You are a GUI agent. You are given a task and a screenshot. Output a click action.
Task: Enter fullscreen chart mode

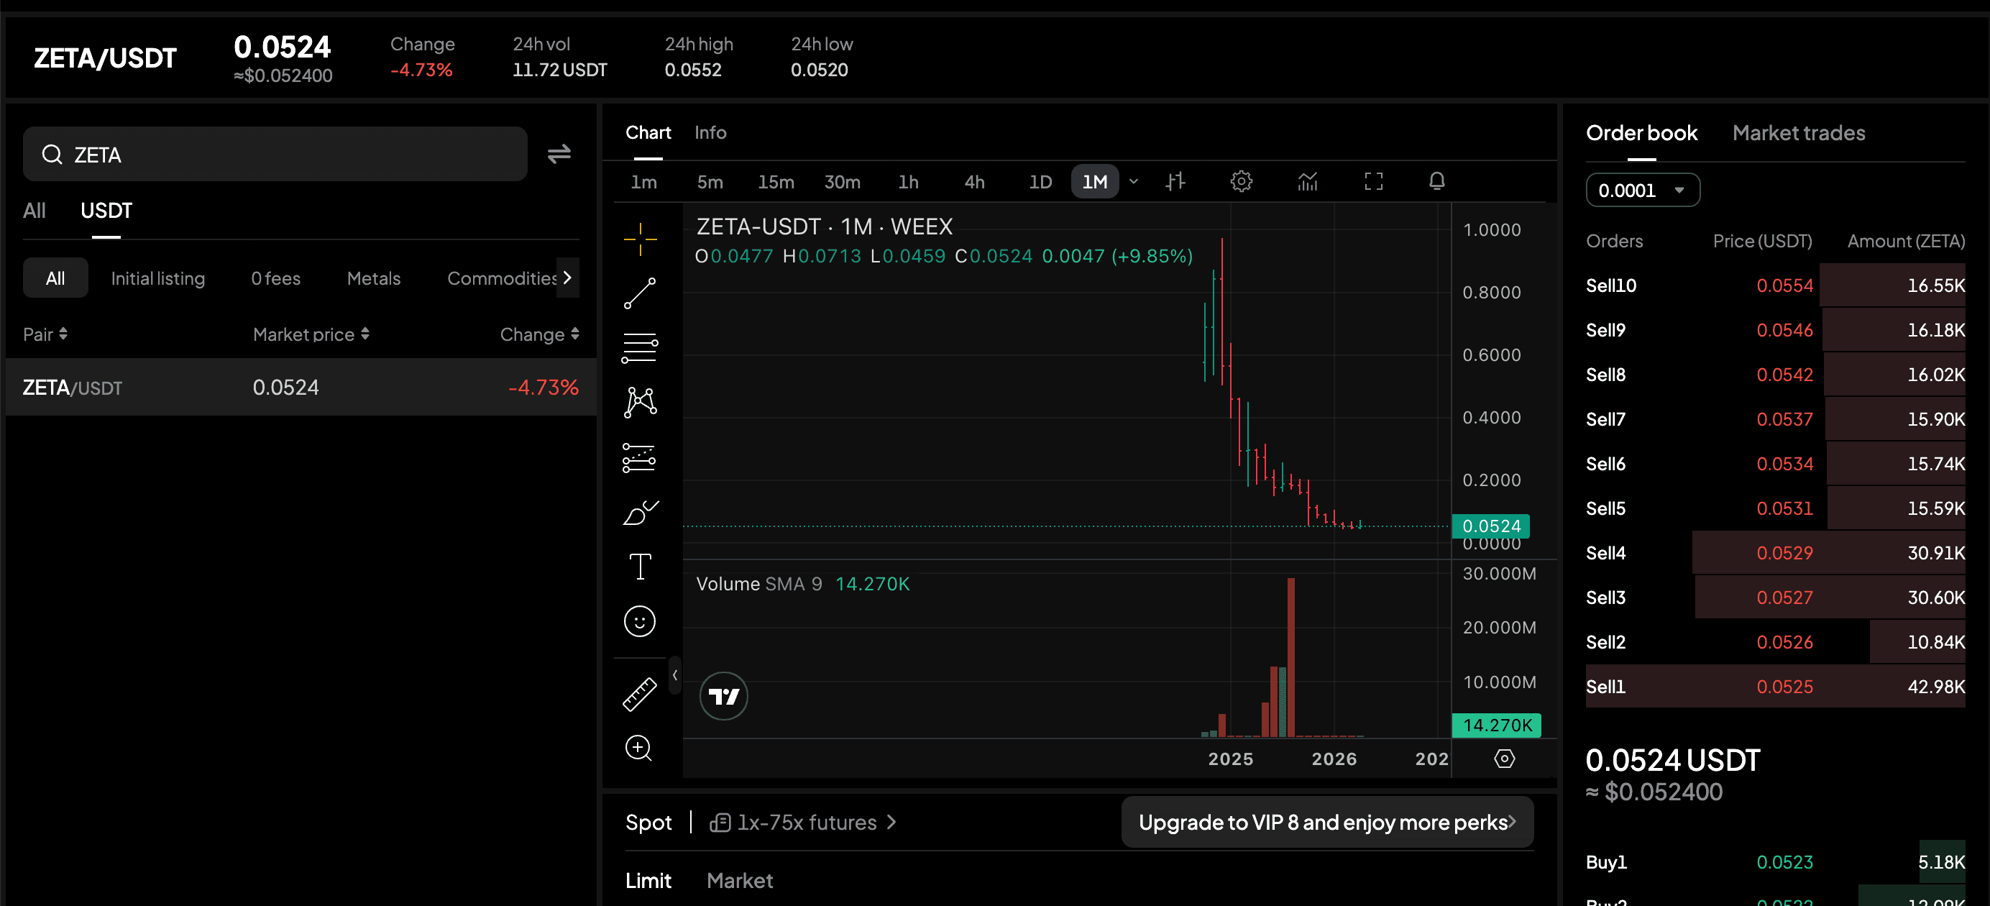click(x=1372, y=181)
